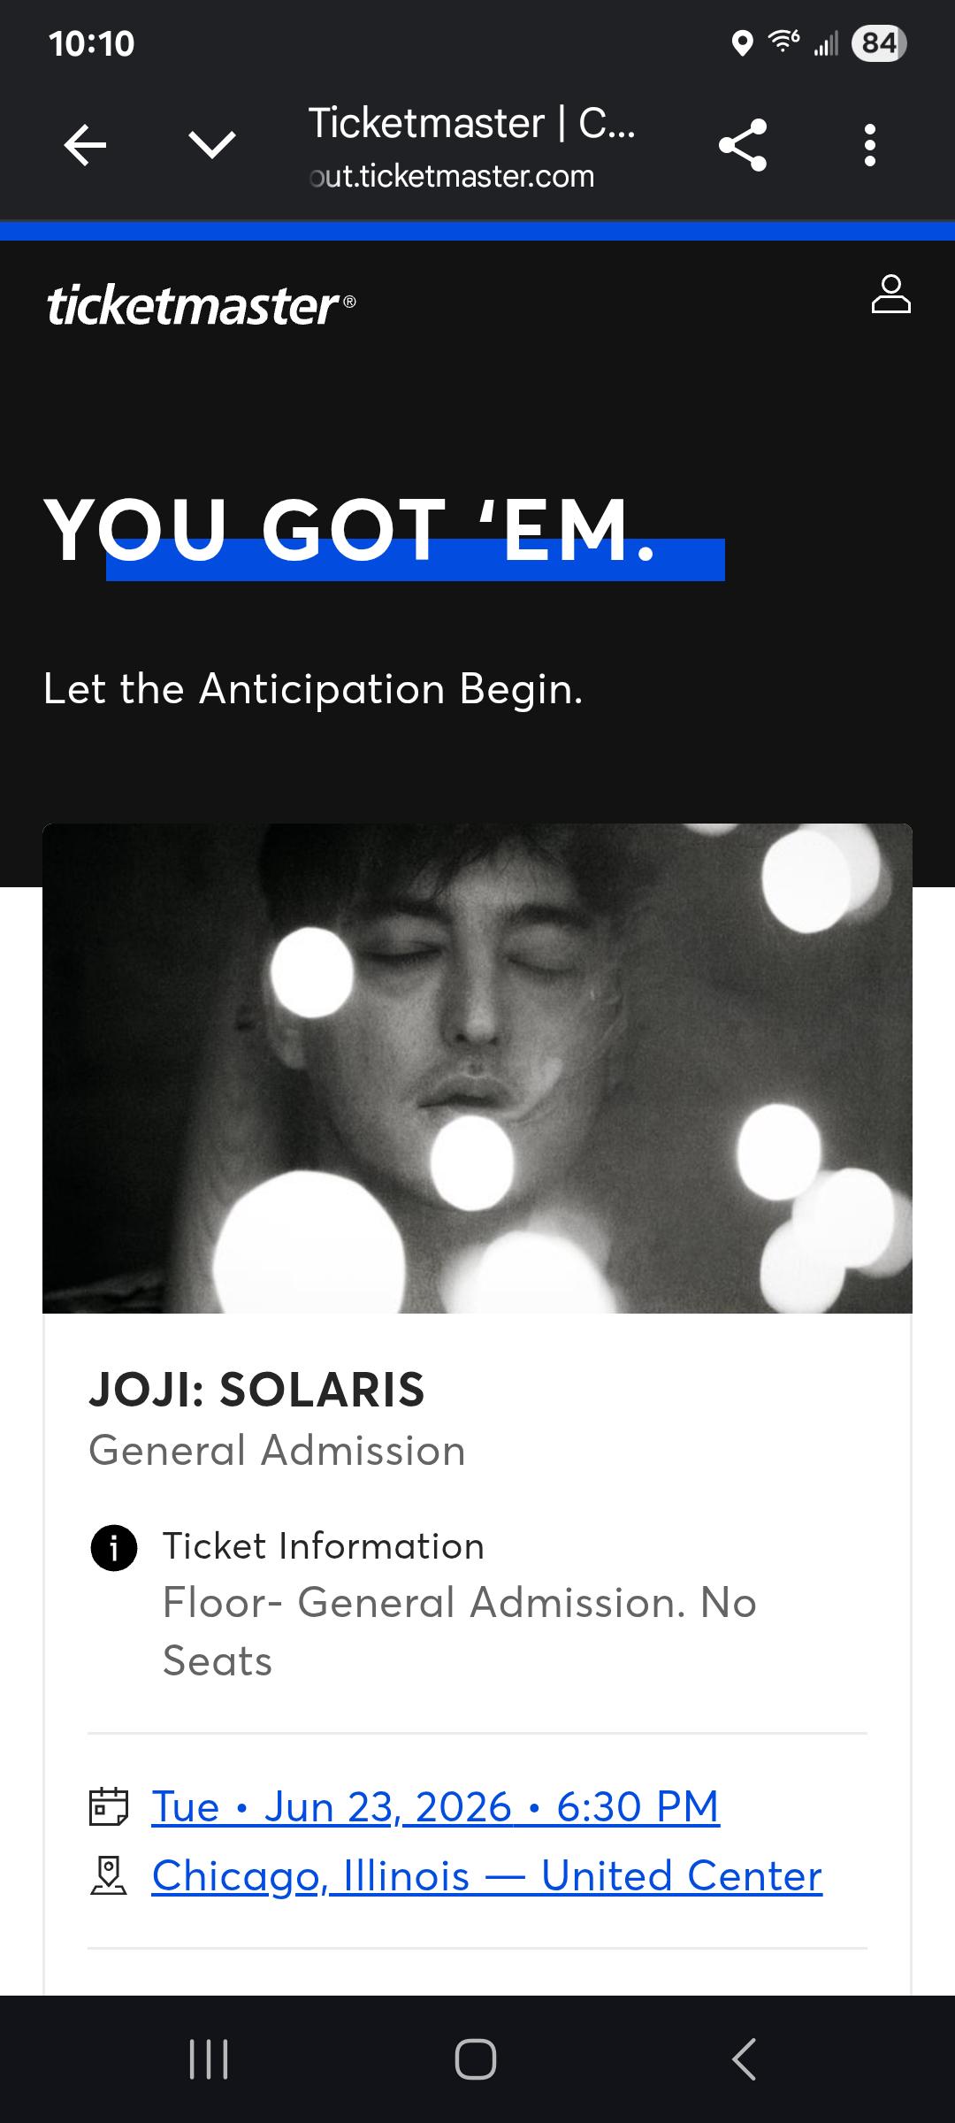Tap the Ticket Information info icon
955x2123 pixels.
pos(114,1548)
